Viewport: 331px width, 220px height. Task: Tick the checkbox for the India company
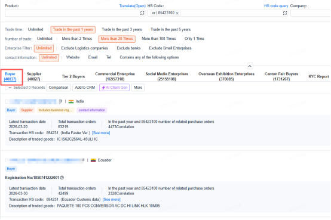(x=7, y=101)
